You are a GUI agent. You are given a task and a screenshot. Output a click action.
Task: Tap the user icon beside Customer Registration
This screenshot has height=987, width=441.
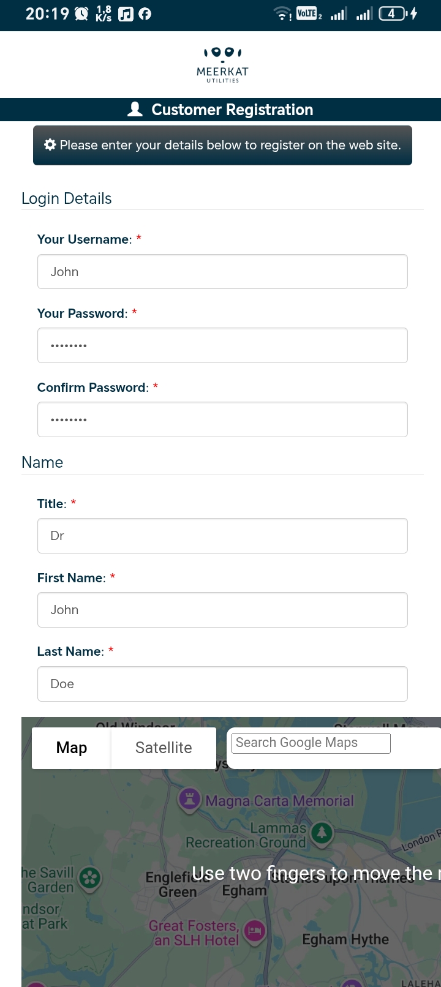pos(135,109)
